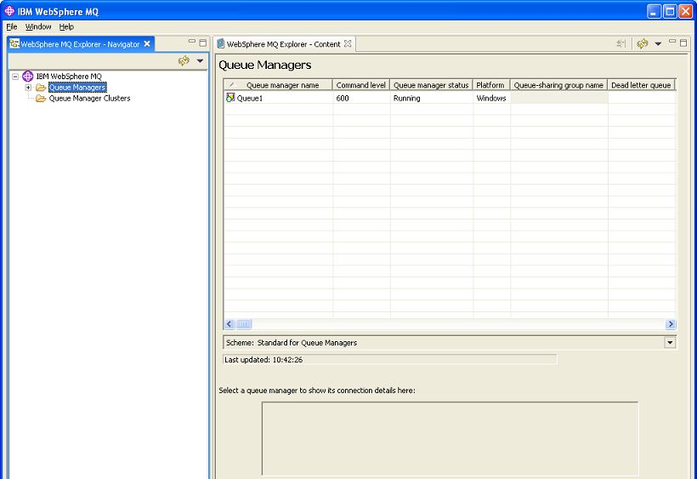Viewport: 697px width, 479px height.
Task: Maximize the IBM WebSphere MQ window
Action: click(670, 11)
